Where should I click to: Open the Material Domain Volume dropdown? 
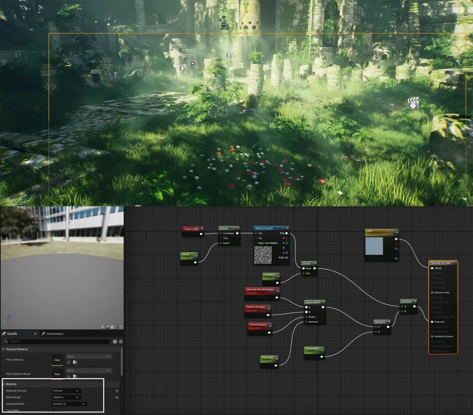66,390
